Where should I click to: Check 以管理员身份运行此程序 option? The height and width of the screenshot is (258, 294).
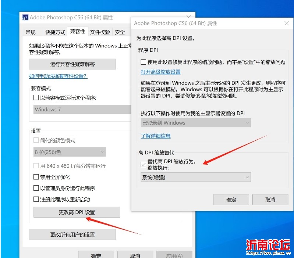36,188
